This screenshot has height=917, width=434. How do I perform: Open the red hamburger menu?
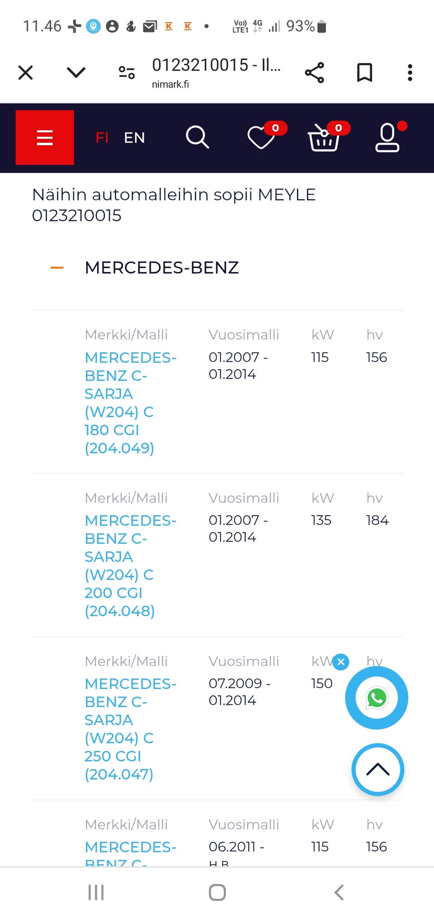45,138
